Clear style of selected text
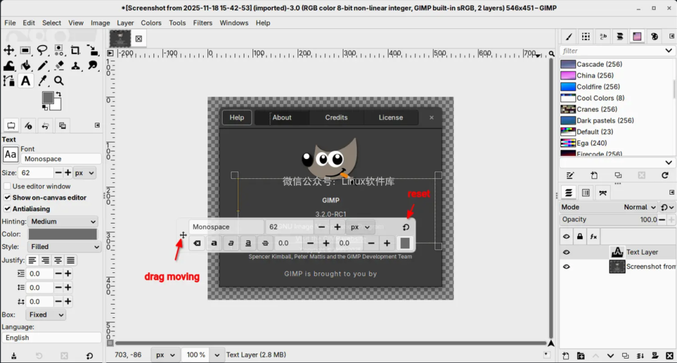This screenshot has width=677, height=363. tap(197, 243)
